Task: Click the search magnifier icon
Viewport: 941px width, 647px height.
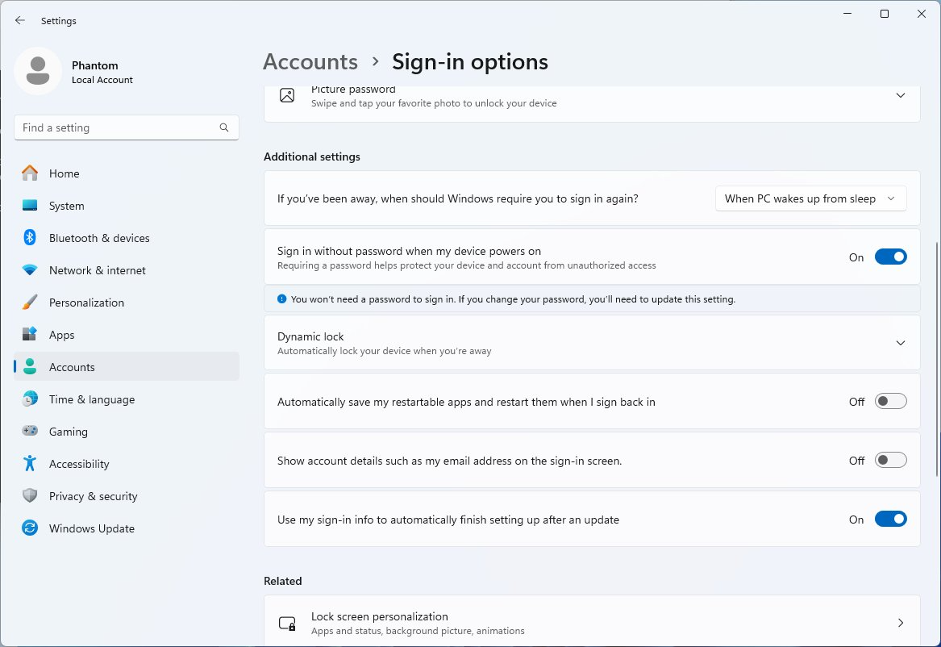Action: tap(224, 127)
